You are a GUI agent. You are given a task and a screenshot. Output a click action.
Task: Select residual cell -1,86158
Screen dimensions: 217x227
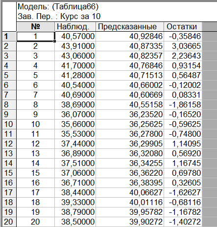click(183, 104)
